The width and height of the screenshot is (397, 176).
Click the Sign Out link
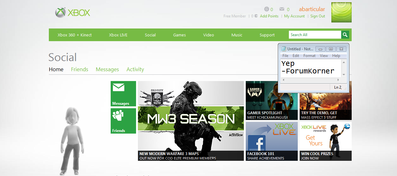point(318,16)
